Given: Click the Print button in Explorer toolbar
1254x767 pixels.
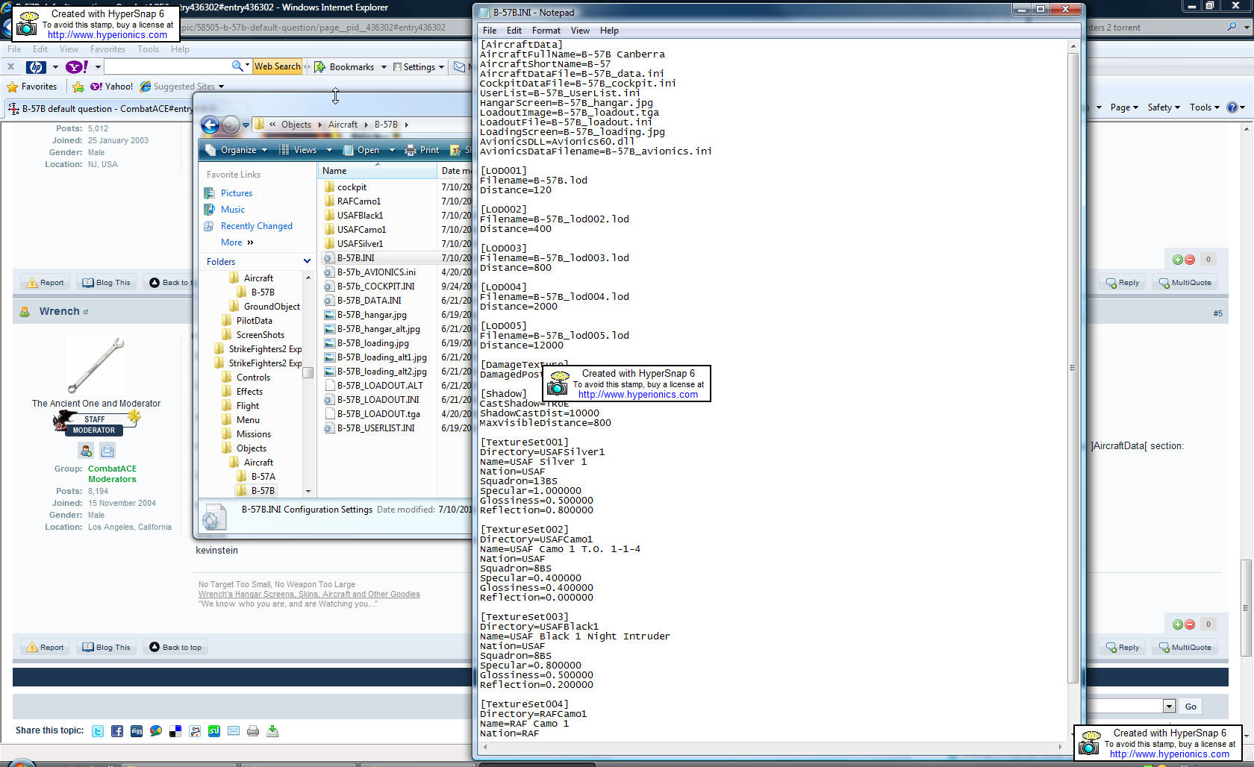Looking at the screenshot, I should [x=422, y=150].
